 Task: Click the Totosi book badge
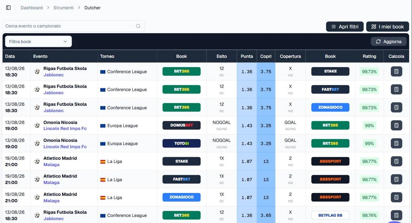pyautogui.click(x=181, y=143)
